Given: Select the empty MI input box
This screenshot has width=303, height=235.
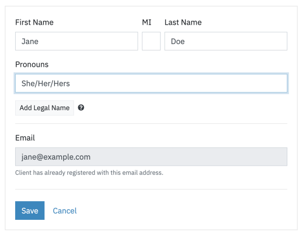Looking at the screenshot, I should (151, 41).
